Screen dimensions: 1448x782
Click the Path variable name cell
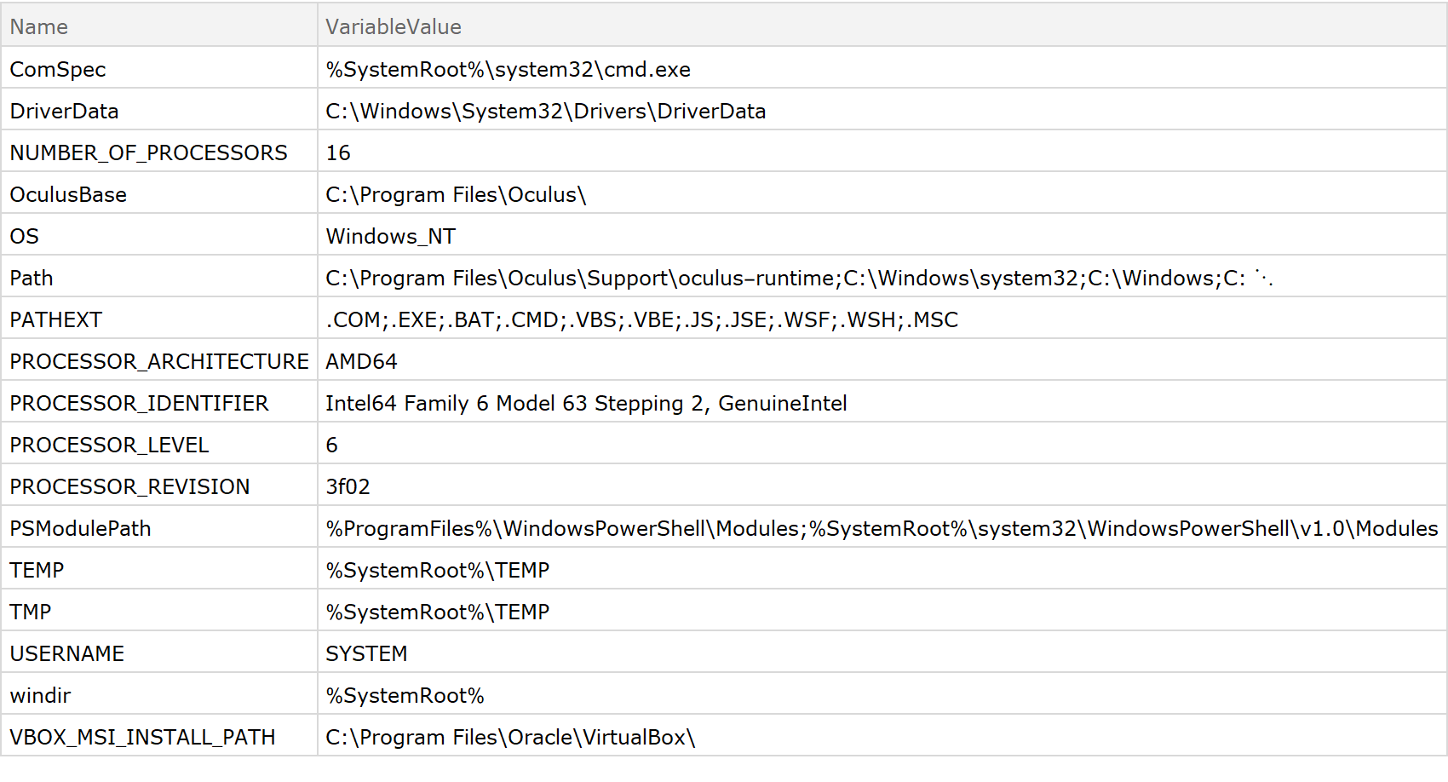tap(32, 278)
